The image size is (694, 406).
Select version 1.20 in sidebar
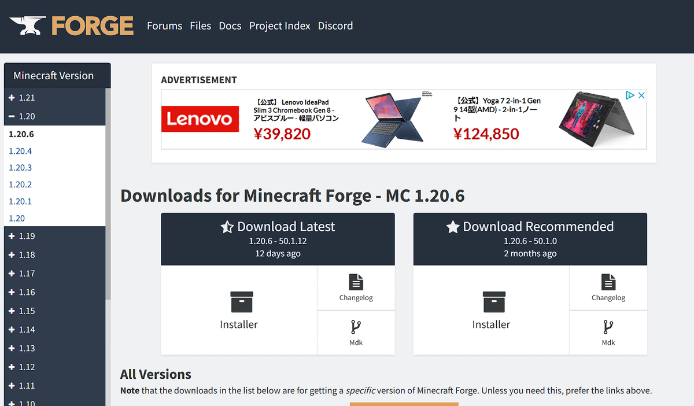click(x=17, y=218)
